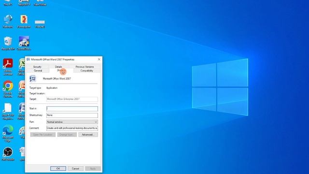Open the Previous Versions tab
309x174 pixels.
[85, 67]
